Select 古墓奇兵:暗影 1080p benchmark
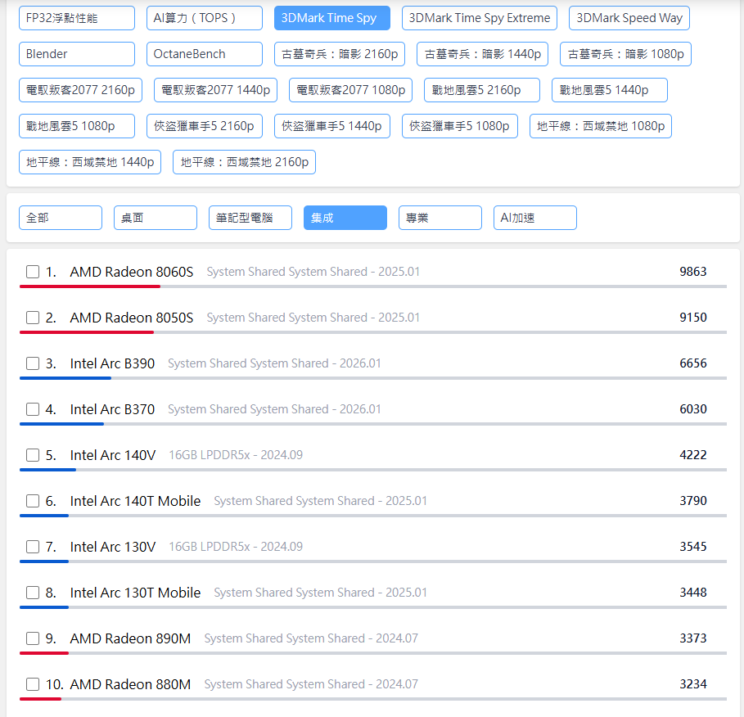The height and width of the screenshot is (717, 744). pos(626,54)
